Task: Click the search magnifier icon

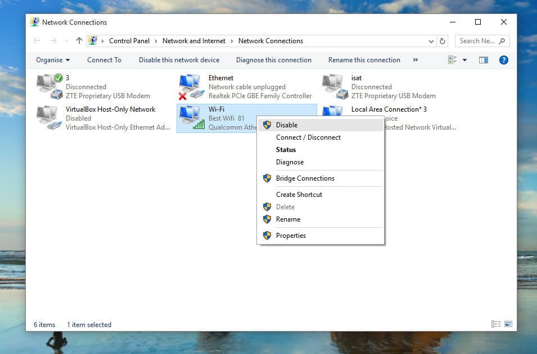Action: pyautogui.click(x=502, y=41)
